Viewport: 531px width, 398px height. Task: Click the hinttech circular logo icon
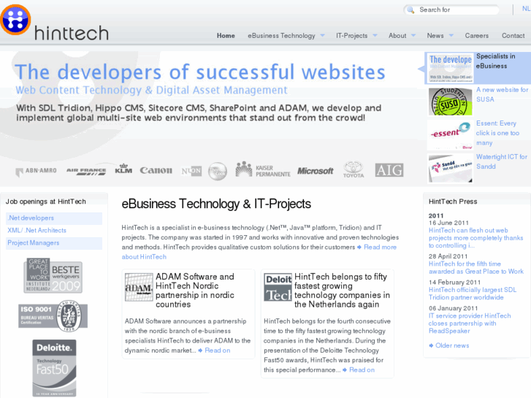[15, 20]
